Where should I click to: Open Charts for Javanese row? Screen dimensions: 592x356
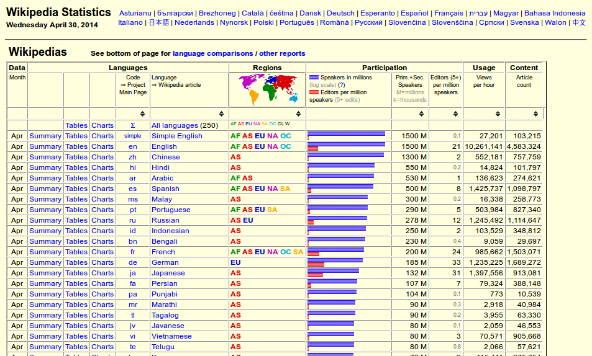click(x=102, y=326)
